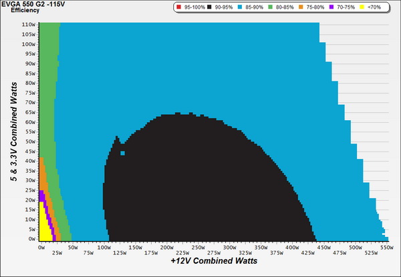The image size is (401, 277).
Task: Click the 75w y-axis label
Action: pos(30,93)
